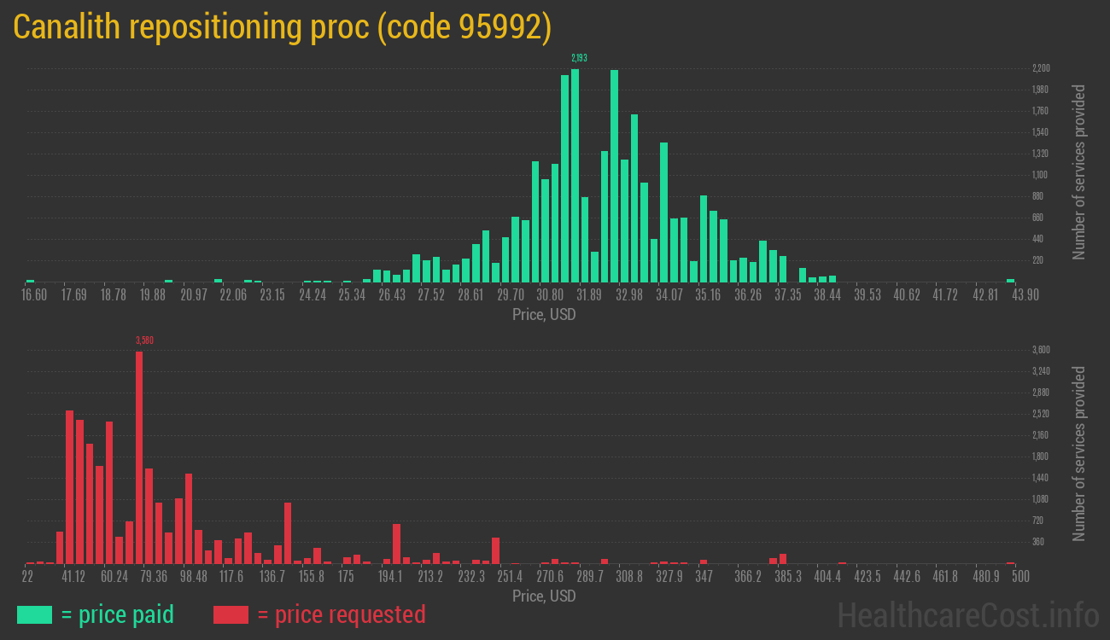1110x640 pixels.
Task: Click the '= price requested' legend text
Action: coord(341,614)
